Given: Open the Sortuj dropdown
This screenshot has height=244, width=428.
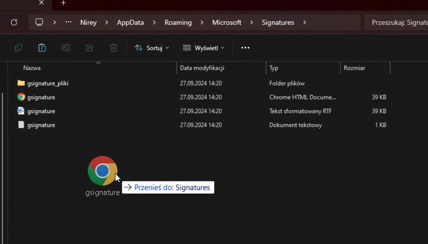Looking at the screenshot, I should [152, 48].
